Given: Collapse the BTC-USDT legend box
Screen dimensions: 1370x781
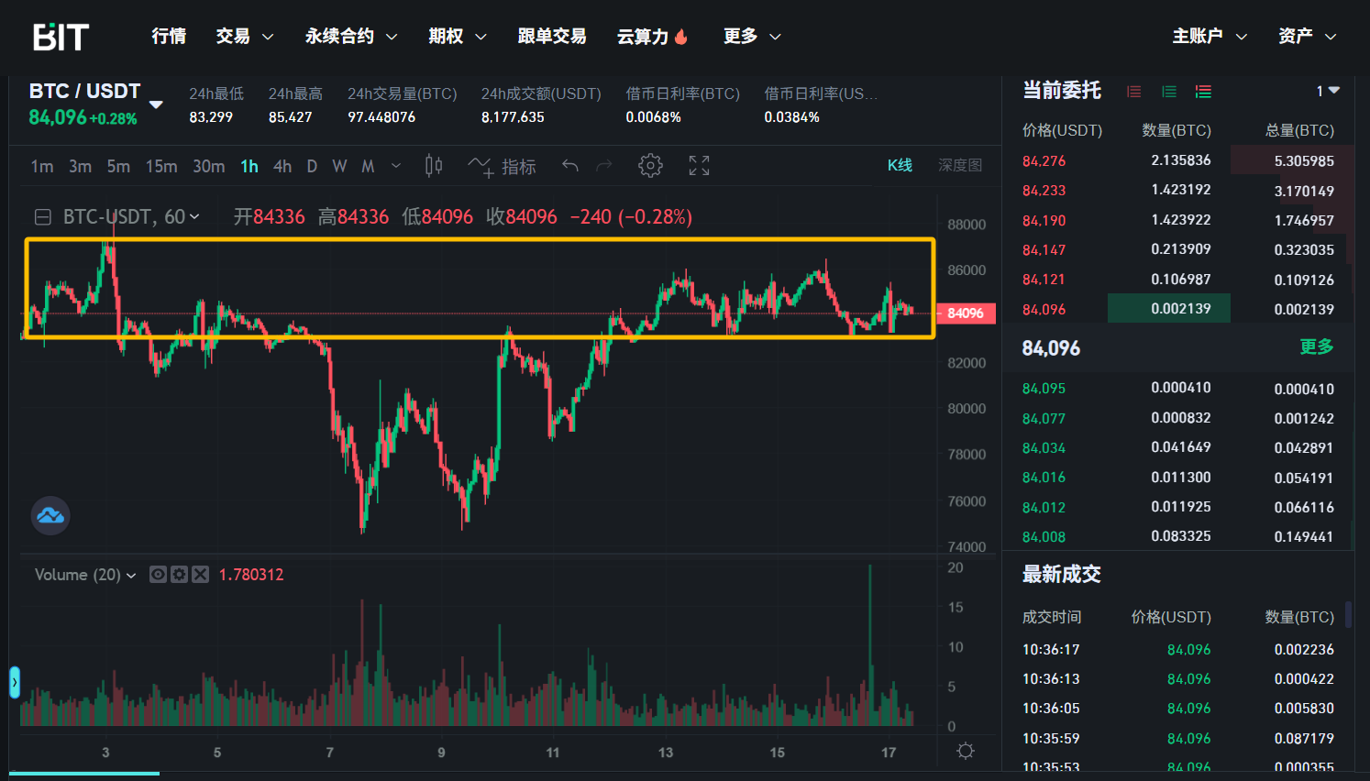Looking at the screenshot, I should pyautogui.click(x=42, y=217).
